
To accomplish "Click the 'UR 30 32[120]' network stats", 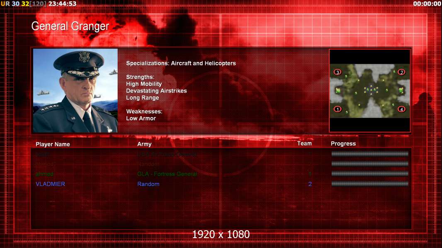I will point(23,4).
